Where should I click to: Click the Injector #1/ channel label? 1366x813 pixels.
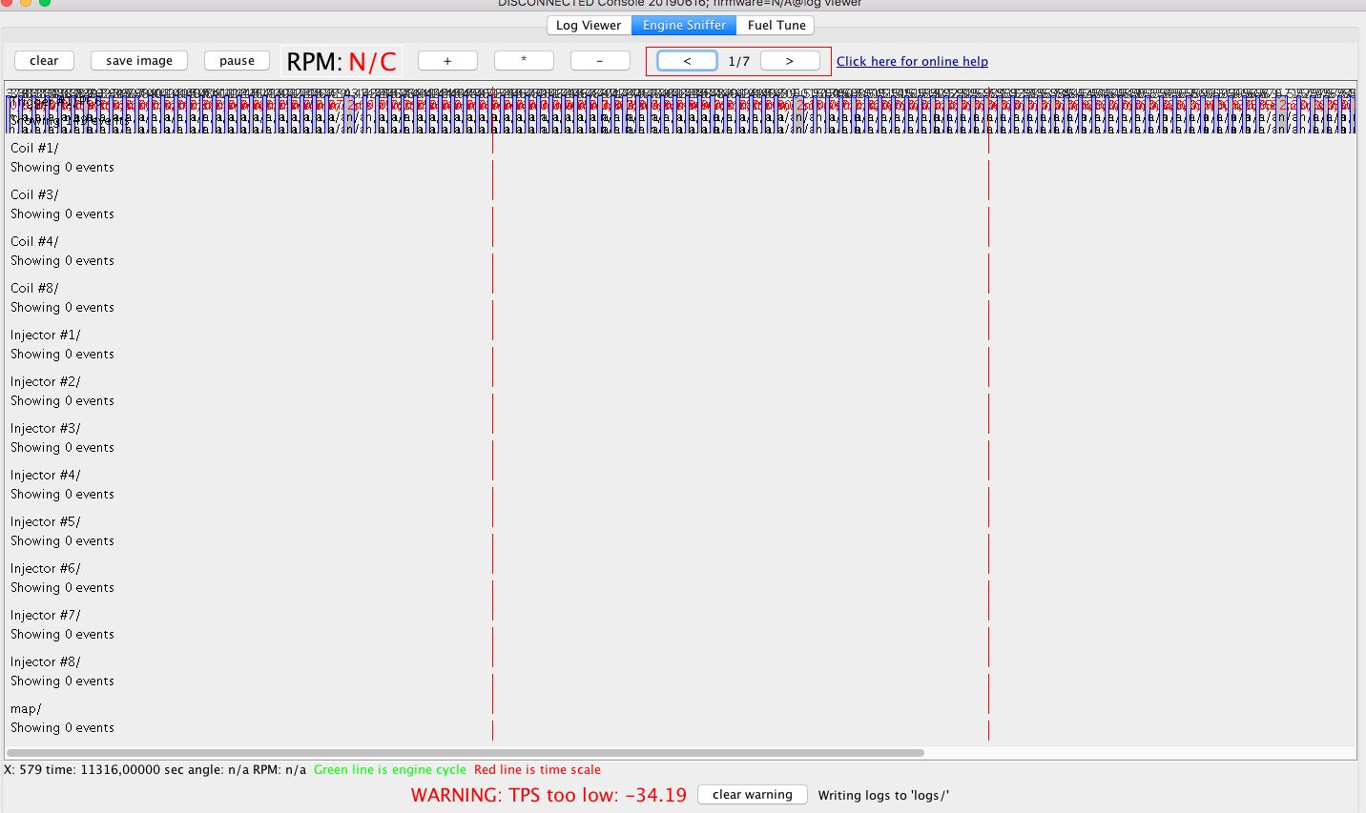pyautogui.click(x=46, y=335)
